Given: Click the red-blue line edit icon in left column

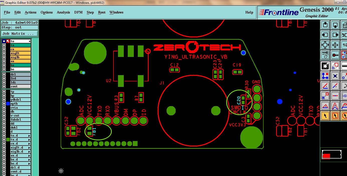Looking at the screenshot, I should [x=325, y=86].
